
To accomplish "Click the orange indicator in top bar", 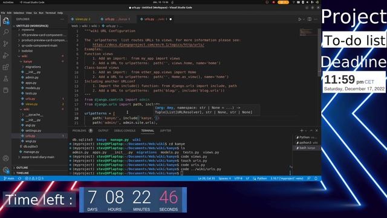I will point(283,2).
